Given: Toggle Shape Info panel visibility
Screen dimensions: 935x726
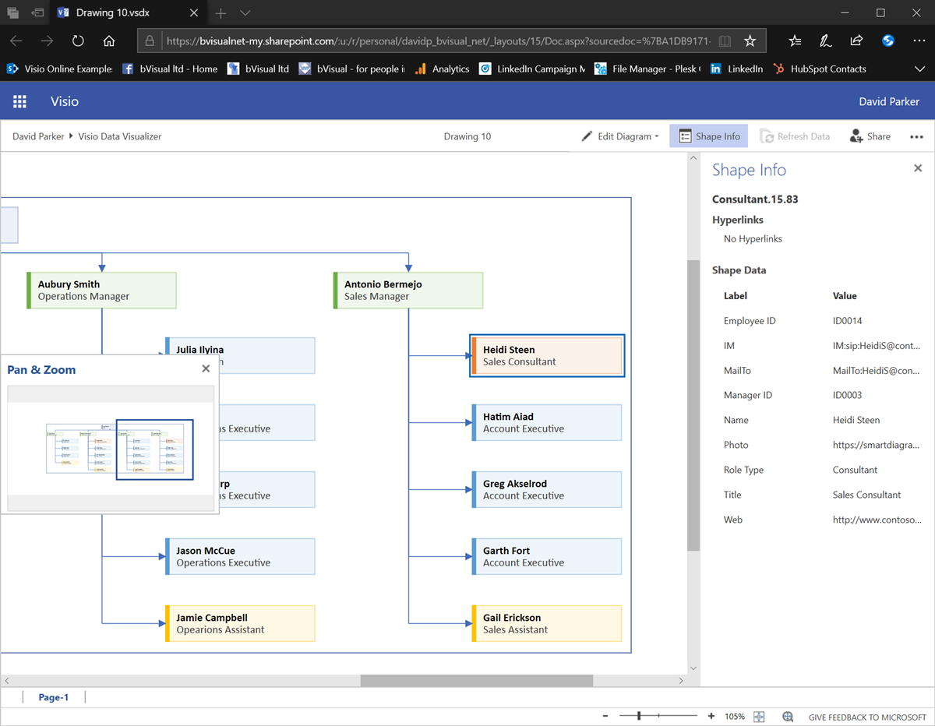Looking at the screenshot, I should pyautogui.click(x=708, y=136).
